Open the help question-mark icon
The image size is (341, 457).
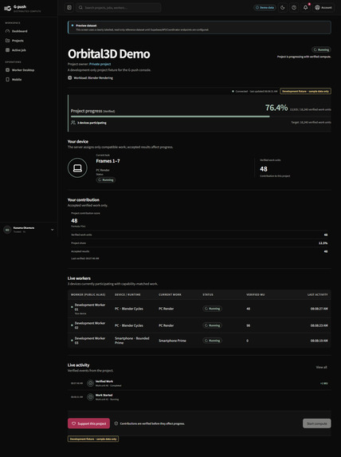pyautogui.click(x=294, y=8)
